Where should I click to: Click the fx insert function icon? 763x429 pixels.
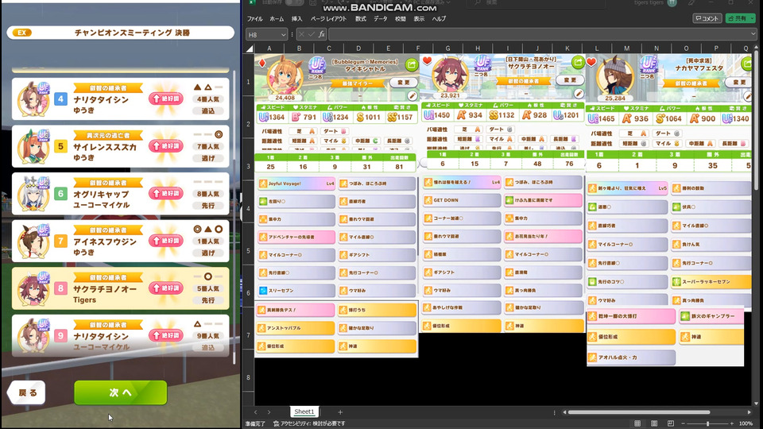point(322,34)
